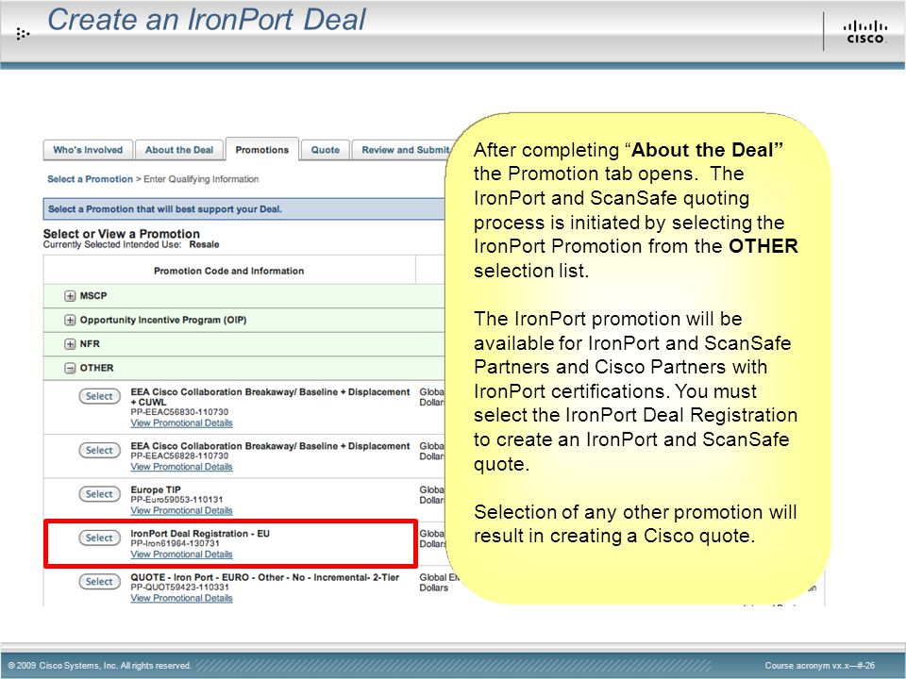This screenshot has width=906, height=679.
Task: Select QUOTE - Iron Port - EURO promotion
Action: pos(99,582)
